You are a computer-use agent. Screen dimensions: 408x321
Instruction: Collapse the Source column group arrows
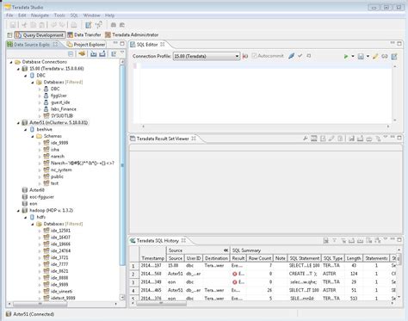[x=226, y=250]
